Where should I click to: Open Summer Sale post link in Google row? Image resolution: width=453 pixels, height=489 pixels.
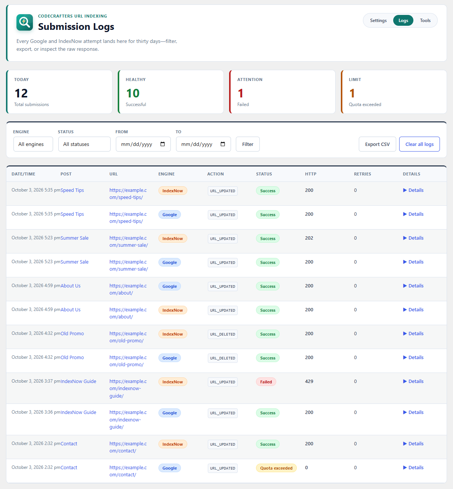[74, 262]
